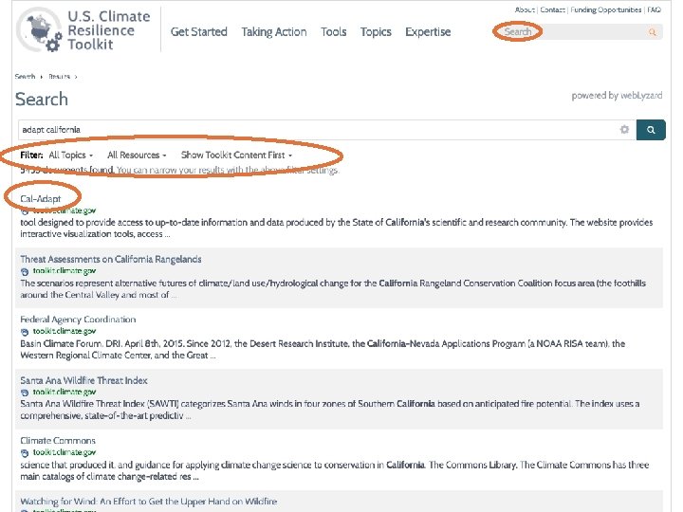Image resolution: width=683 pixels, height=512 pixels.
Task: Click the U.S. Climate Resilience Toolkit logo
Action: click(83, 30)
